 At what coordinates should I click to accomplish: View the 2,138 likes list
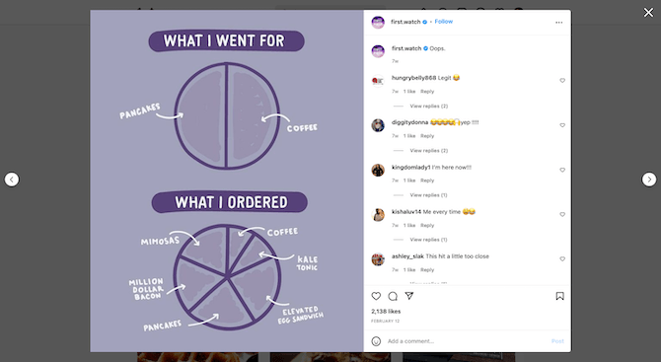click(386, 312)
